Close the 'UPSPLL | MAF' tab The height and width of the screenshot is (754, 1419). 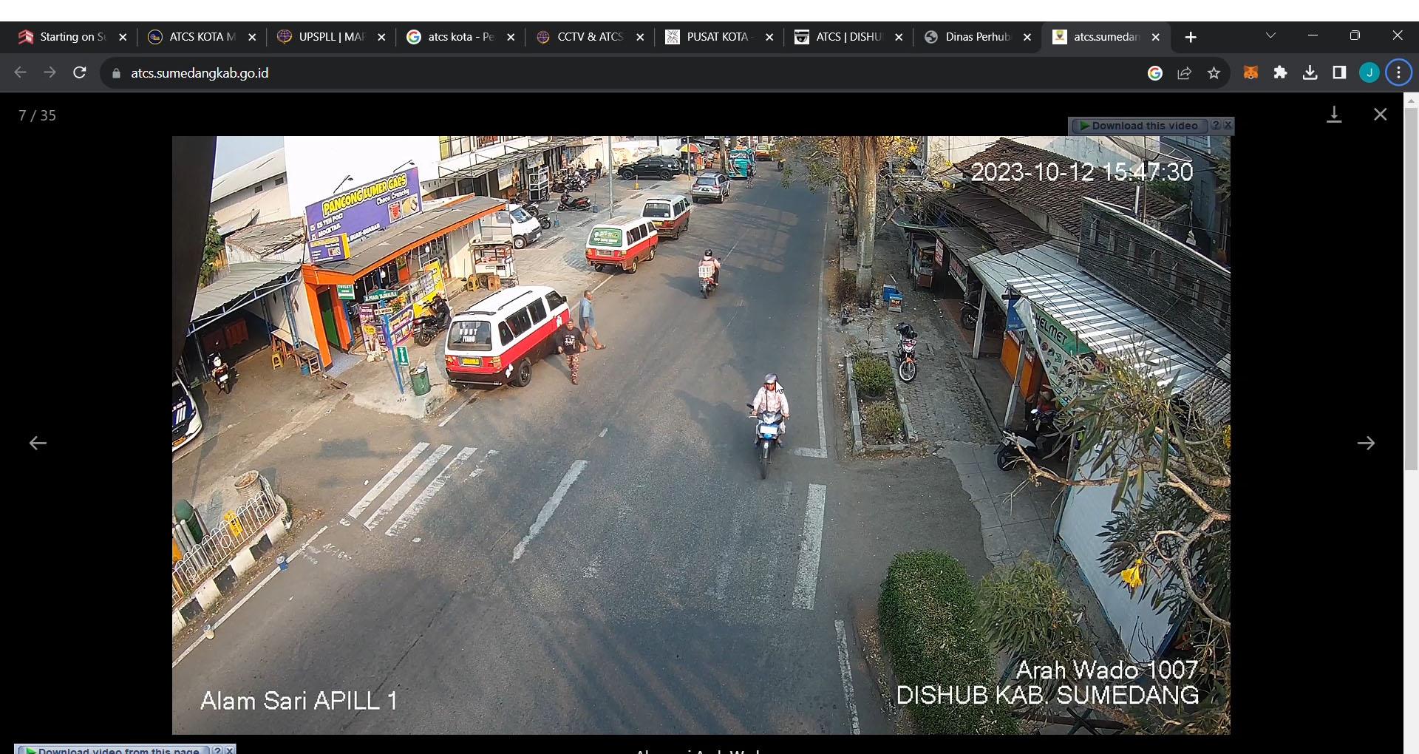(381, 37)
